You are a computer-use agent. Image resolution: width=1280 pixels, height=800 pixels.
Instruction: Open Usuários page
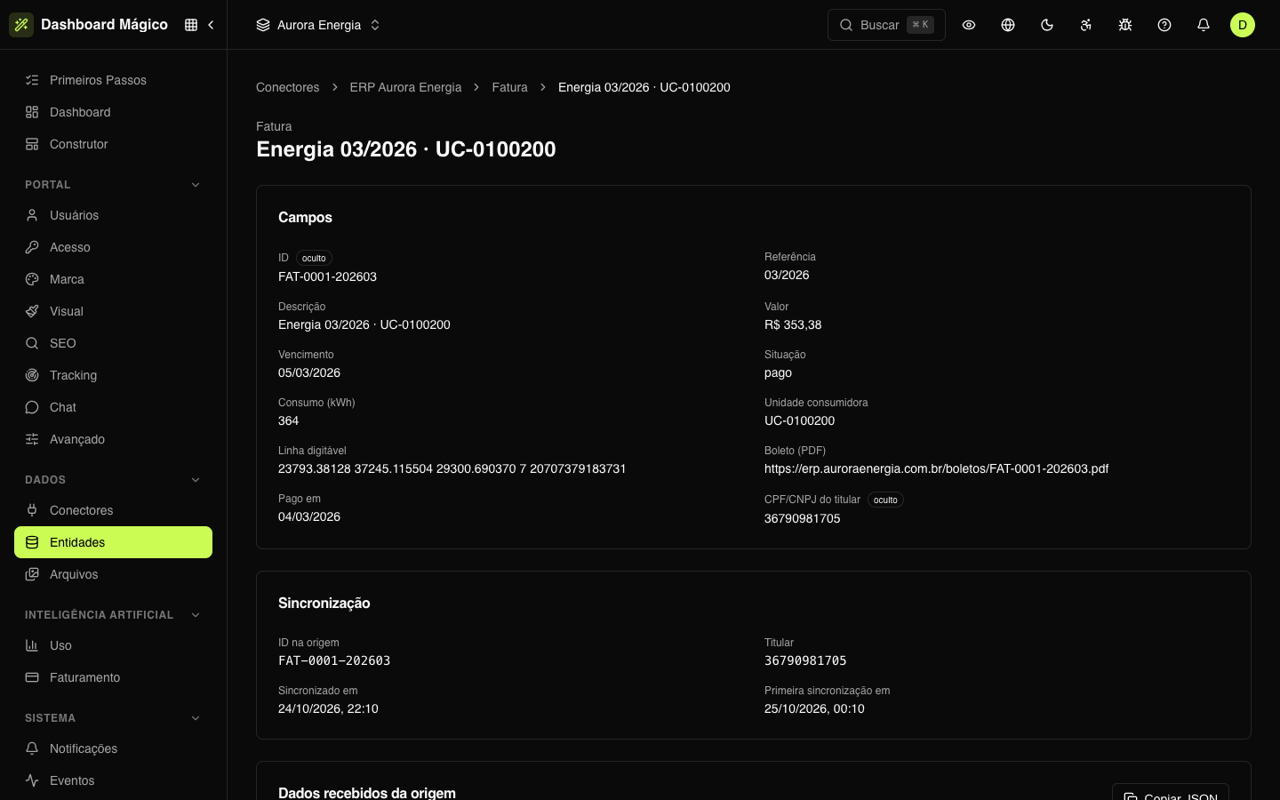(x=113, y=215)
